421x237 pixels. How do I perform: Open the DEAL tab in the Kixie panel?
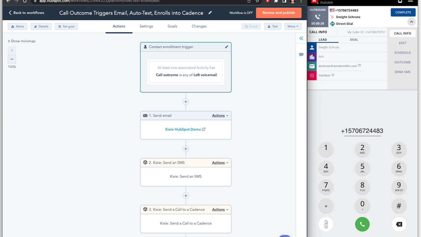point(354,40)
